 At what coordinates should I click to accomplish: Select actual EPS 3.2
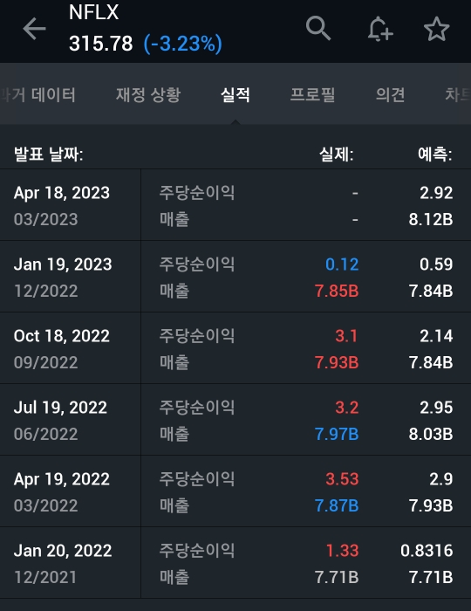click(347, 408)
